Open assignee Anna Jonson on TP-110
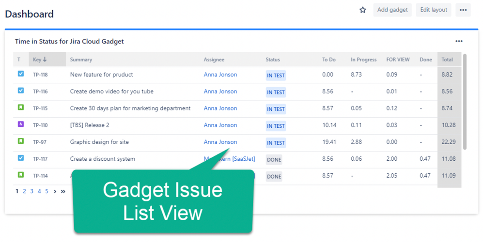The image size is (484, 242). 220,125
